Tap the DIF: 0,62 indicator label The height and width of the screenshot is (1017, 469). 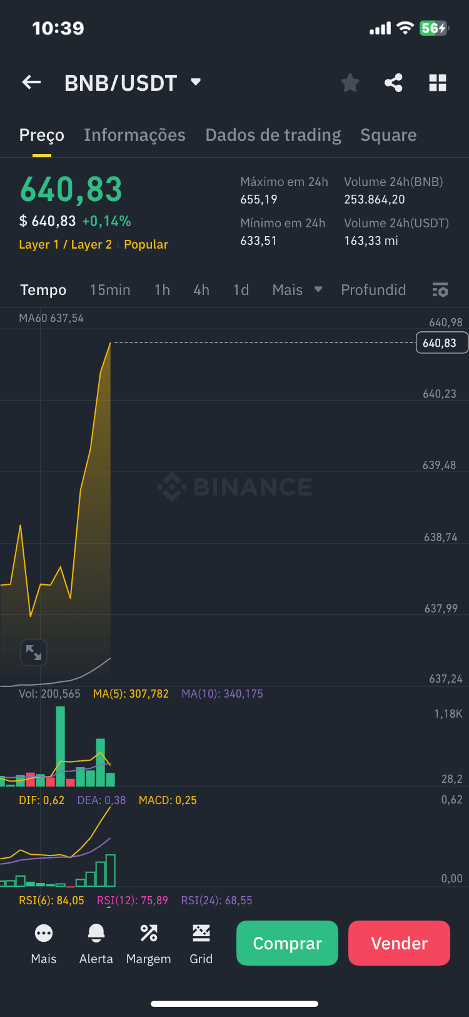(41, 800)
